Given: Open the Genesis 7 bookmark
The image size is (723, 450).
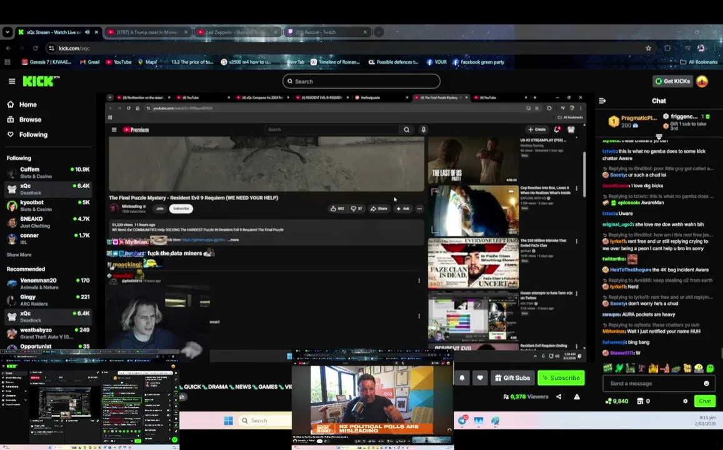Looking at the screenshot, I should [x=47, y=62].
